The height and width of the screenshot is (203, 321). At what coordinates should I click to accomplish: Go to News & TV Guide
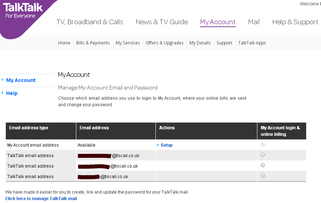(x=162, y=22)
